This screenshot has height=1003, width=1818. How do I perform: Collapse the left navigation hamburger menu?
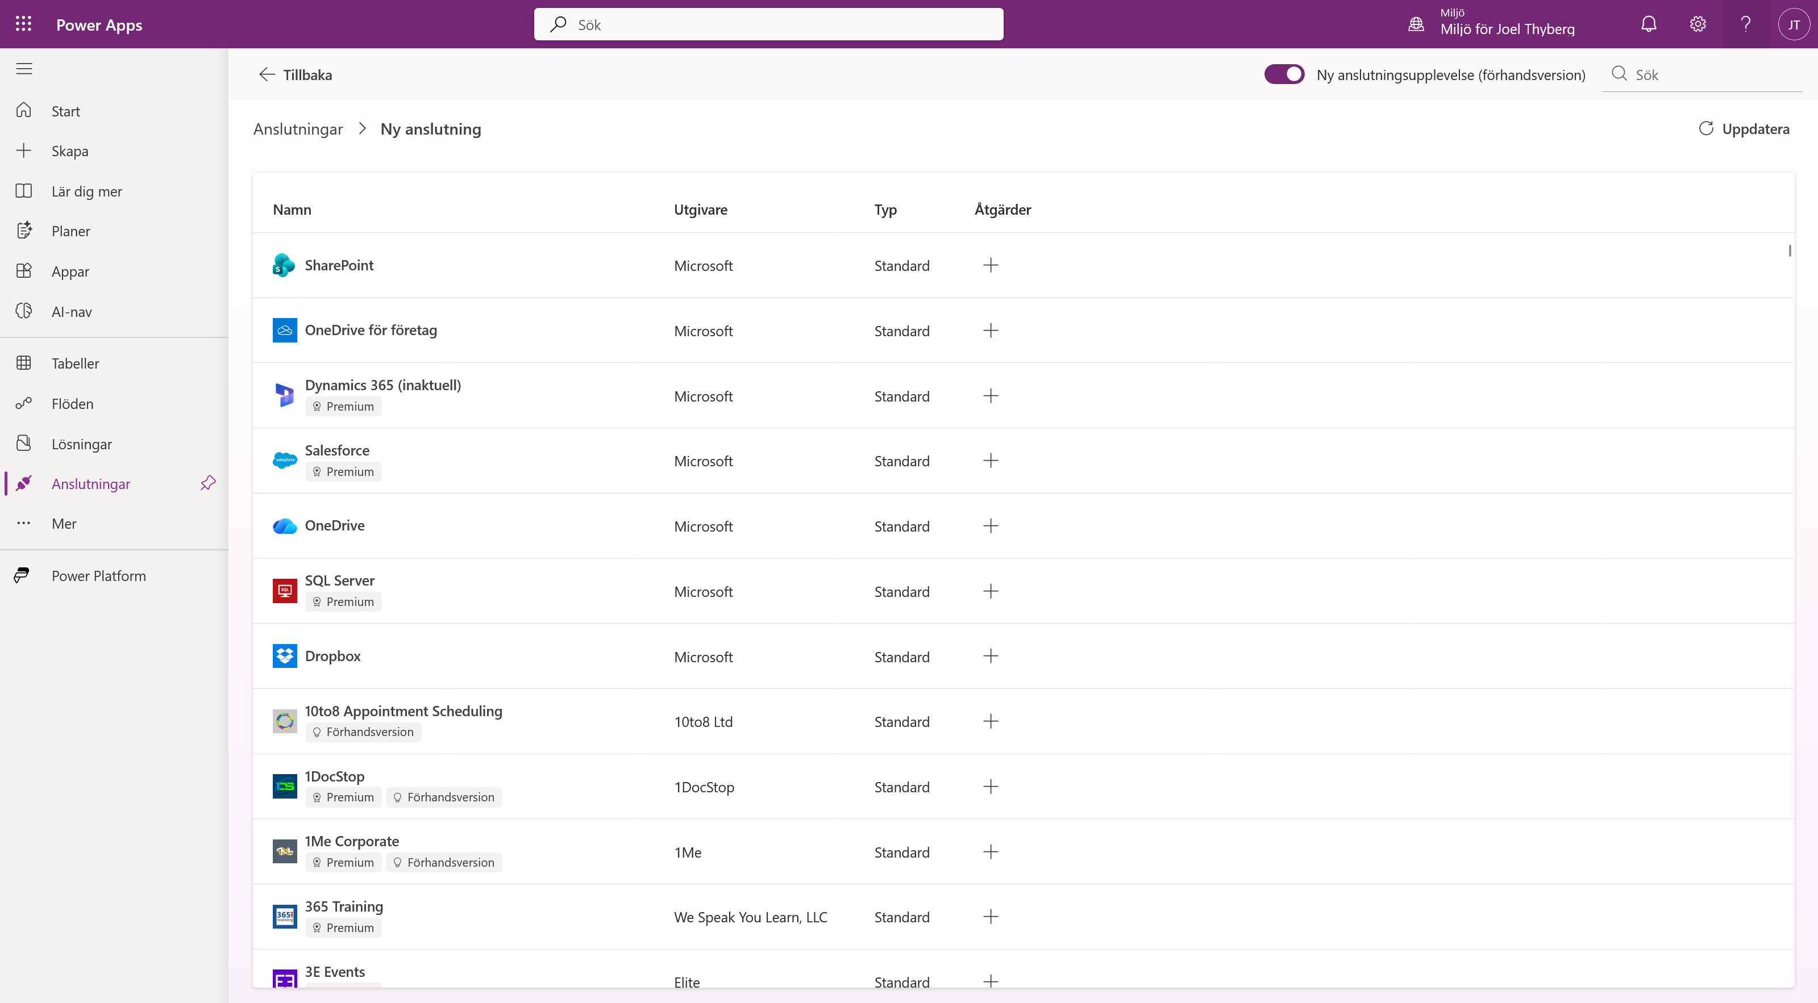pyautogui.click(x=24, y=68)
